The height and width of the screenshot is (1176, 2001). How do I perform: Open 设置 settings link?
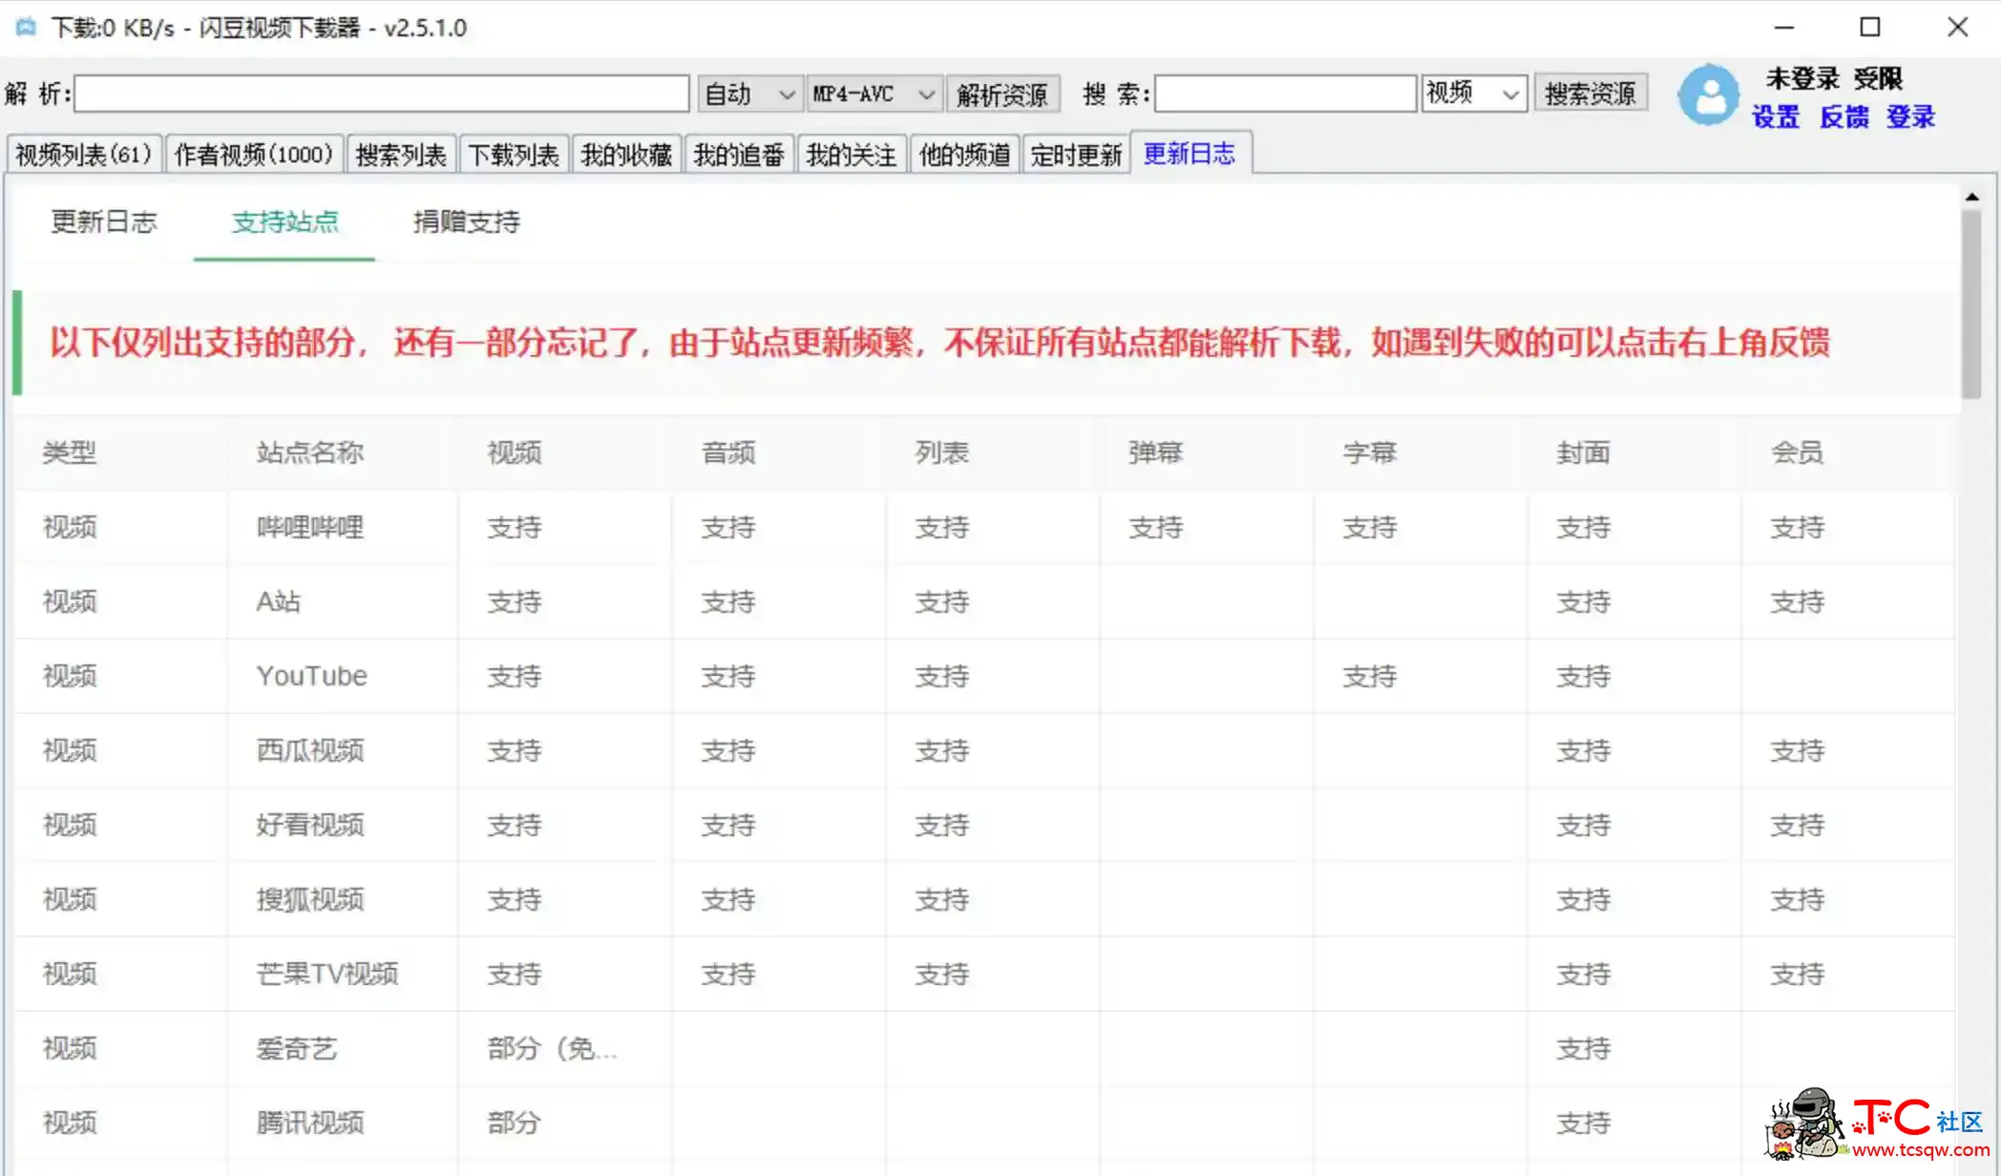tap(1776, 117)
